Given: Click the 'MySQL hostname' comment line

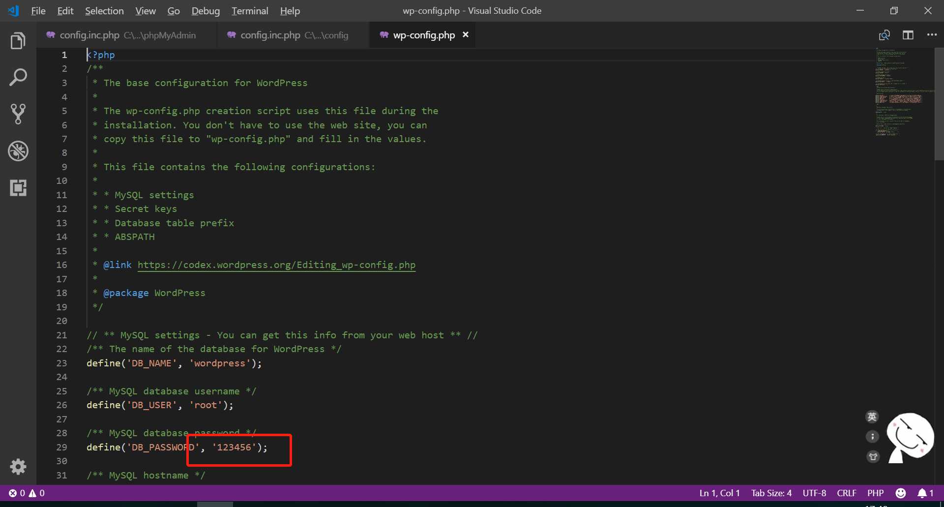Looking at the screenshot, I should [x=146, y=476].
